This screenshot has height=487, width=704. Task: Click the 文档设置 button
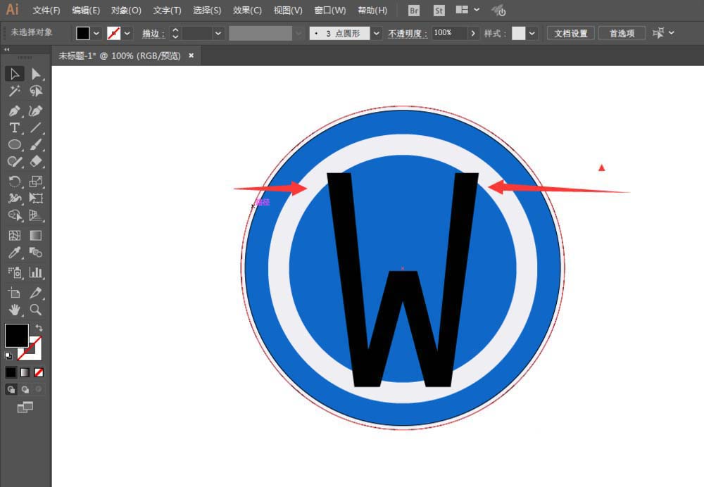pyautogui.click(x=572, y=33)
